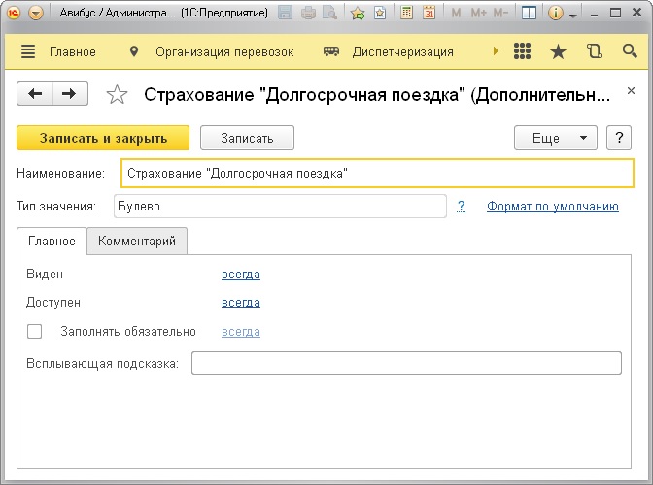The height and width of the screenshot is (485, 653).
Task: Click the 'всегда' link next to 'Виден'
Action: click(241, 275)
